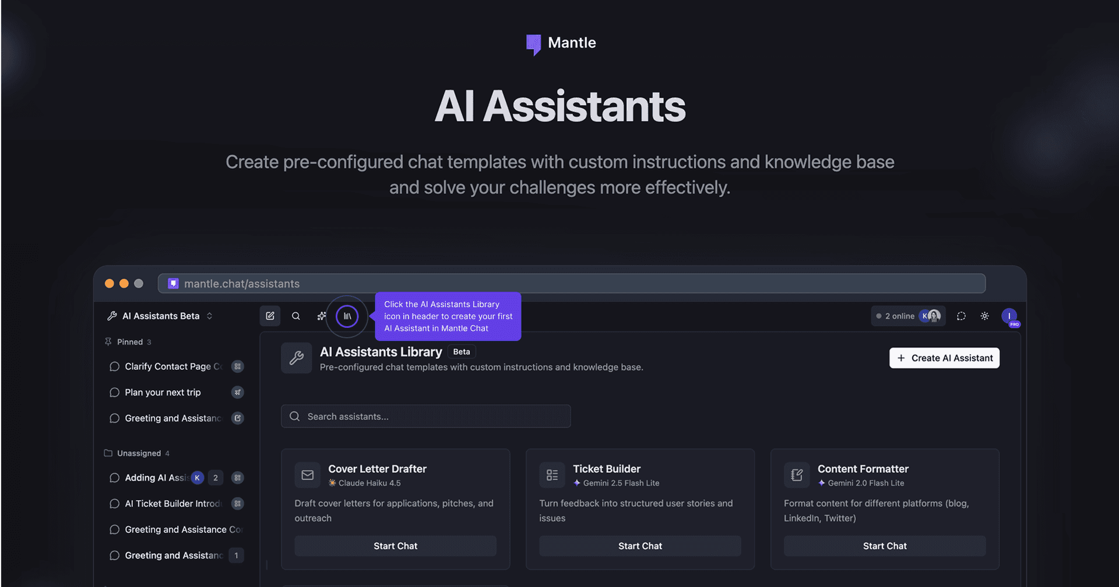This screenshot has height=587, width=1119.
Task: Click the large wrench icon of AI Assistants Library
Action: (x=297, y=358)
